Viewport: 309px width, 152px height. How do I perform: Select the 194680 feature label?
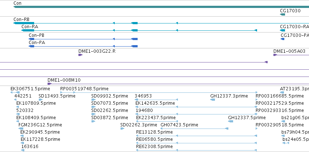(x=144, y=110)
